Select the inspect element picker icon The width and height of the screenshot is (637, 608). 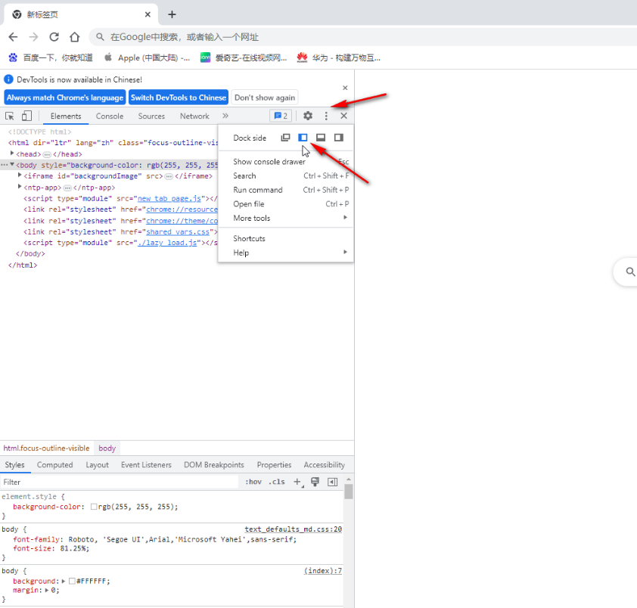coord(10,116)
